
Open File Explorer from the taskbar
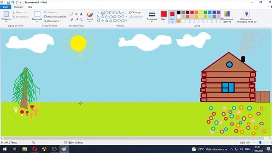click(x=25, y=149)
